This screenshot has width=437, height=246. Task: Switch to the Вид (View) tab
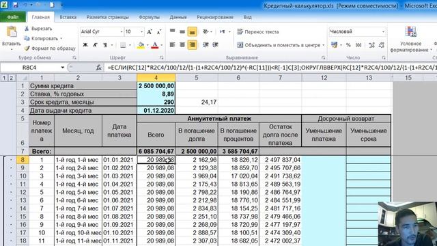(247, 17)
